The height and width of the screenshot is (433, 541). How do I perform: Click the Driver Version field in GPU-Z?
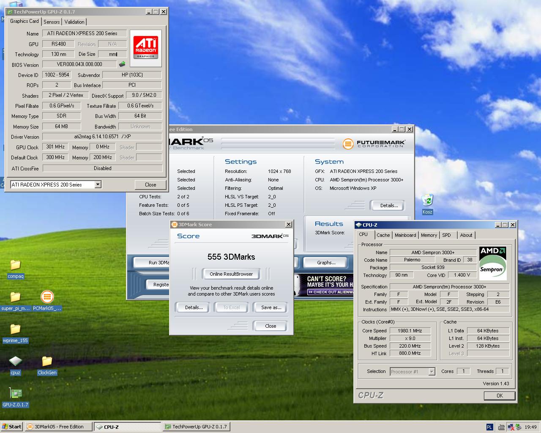coord(102,136)
